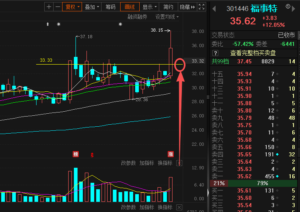The width and height of the screenshot is (300, 212).
Task: Click the star marker near 融资融券
Action: [x=120, y=24]
